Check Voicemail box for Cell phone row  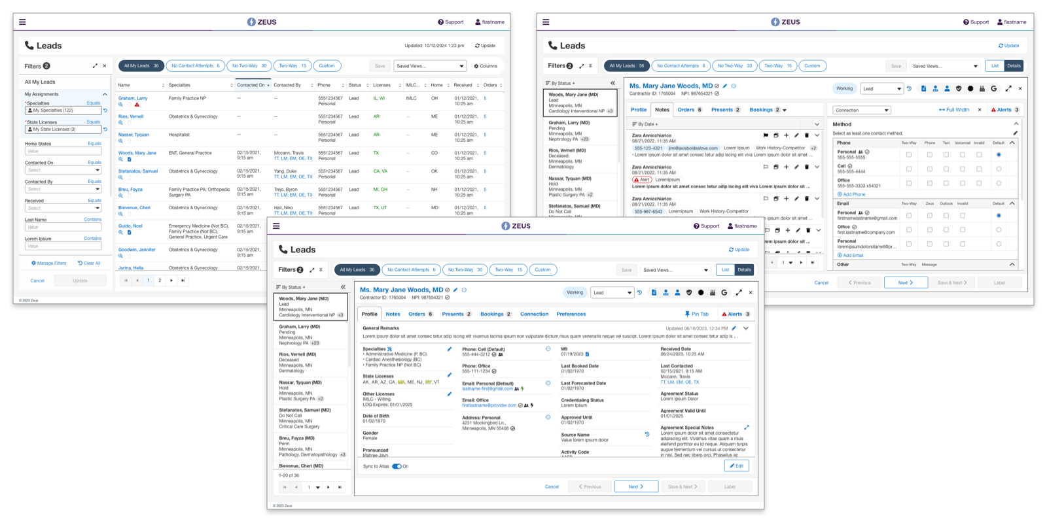pos(963,169)
